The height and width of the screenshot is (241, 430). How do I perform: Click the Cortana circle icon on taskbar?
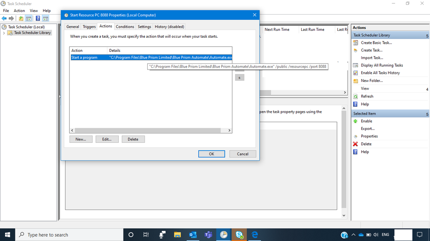[x=131, y=235]
